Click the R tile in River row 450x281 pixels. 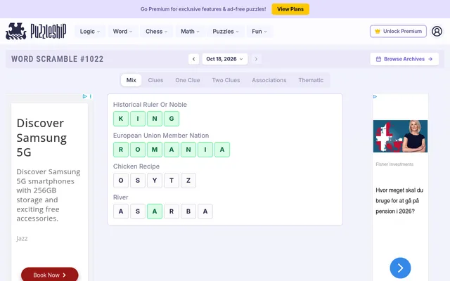tap(172, 211)
